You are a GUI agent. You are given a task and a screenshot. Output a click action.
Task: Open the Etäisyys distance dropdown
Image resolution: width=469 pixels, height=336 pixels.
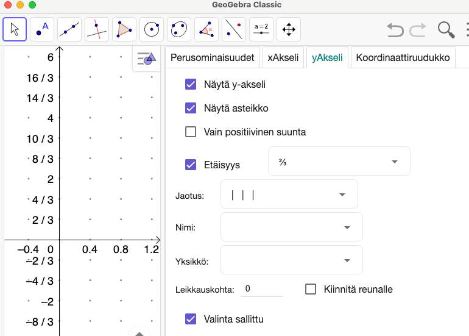point(339,162)
